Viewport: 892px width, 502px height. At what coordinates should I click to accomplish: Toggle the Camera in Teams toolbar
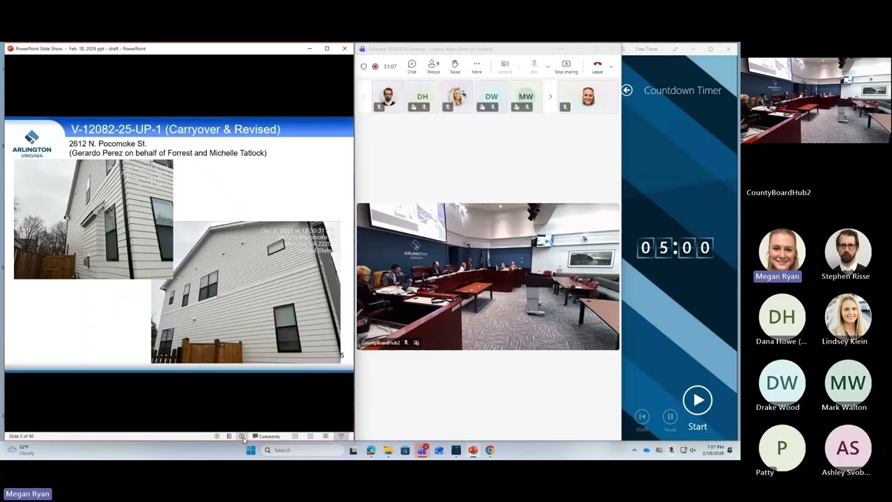(x=505, y=67)
